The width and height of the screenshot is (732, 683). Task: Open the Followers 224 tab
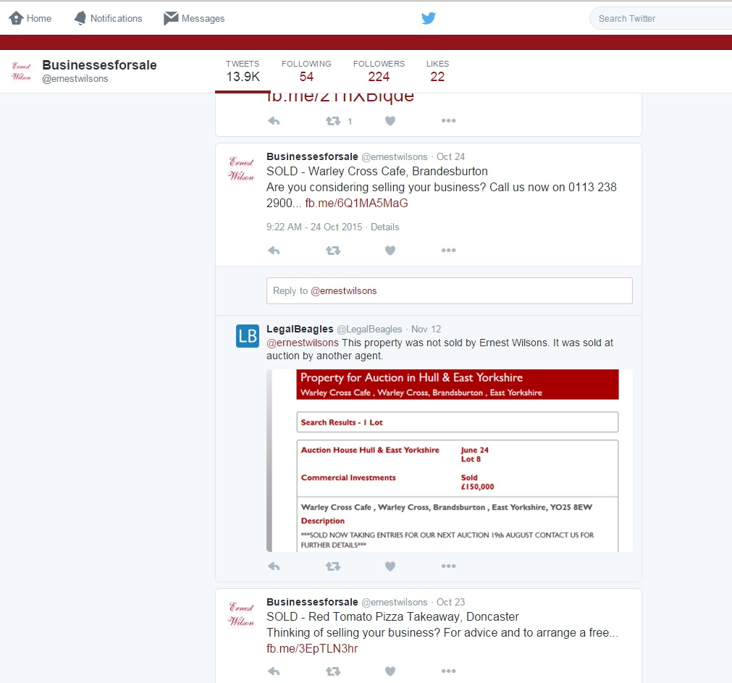click(379, 72)
